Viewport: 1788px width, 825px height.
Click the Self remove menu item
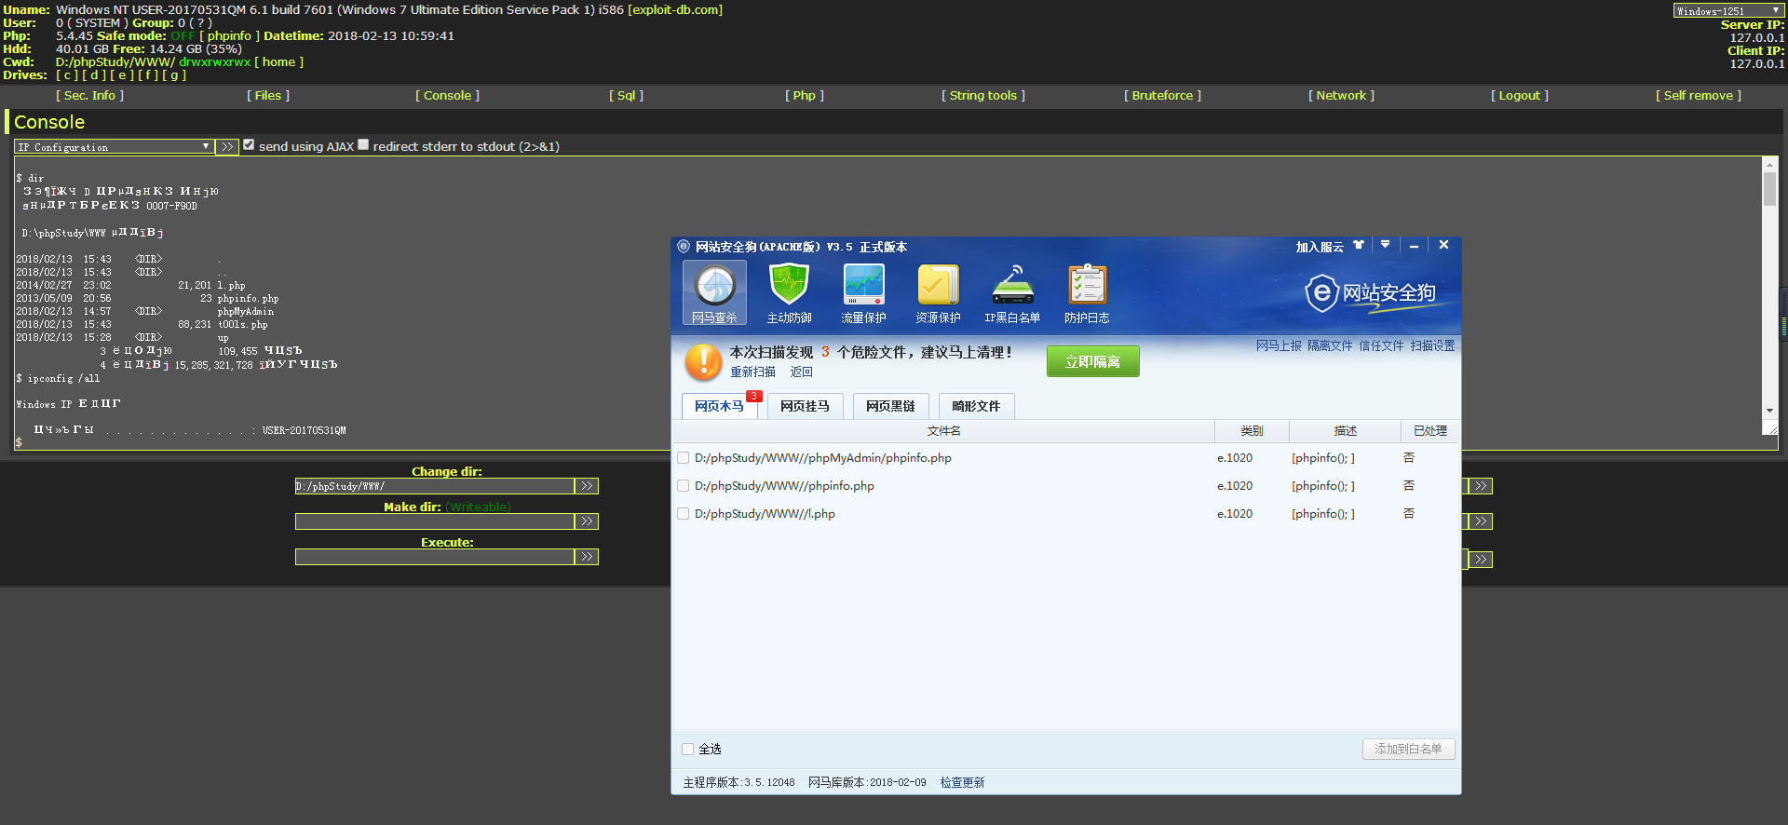tap(1699, 95)
